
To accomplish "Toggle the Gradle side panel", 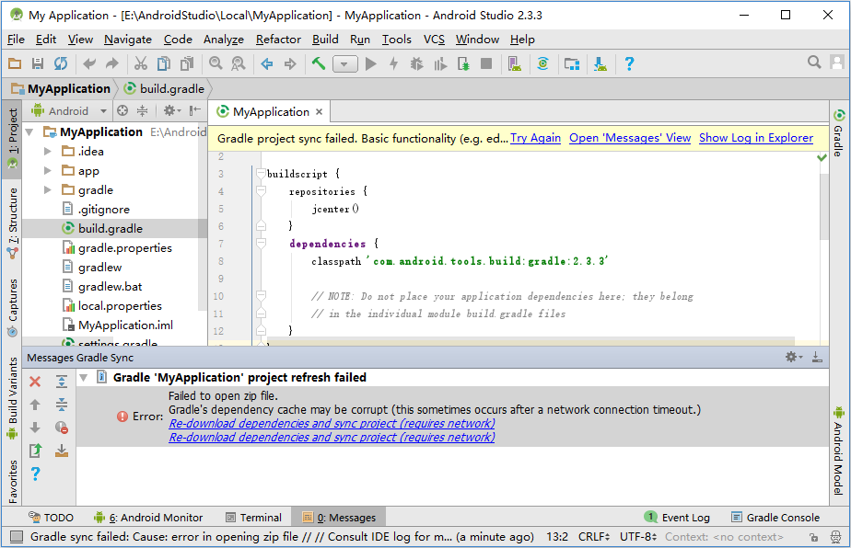I will 838,132.
